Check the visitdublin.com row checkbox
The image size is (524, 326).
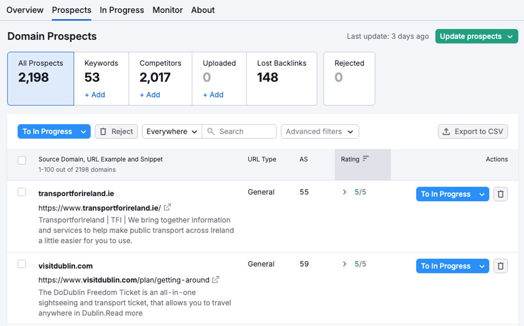tap(21, 264)
